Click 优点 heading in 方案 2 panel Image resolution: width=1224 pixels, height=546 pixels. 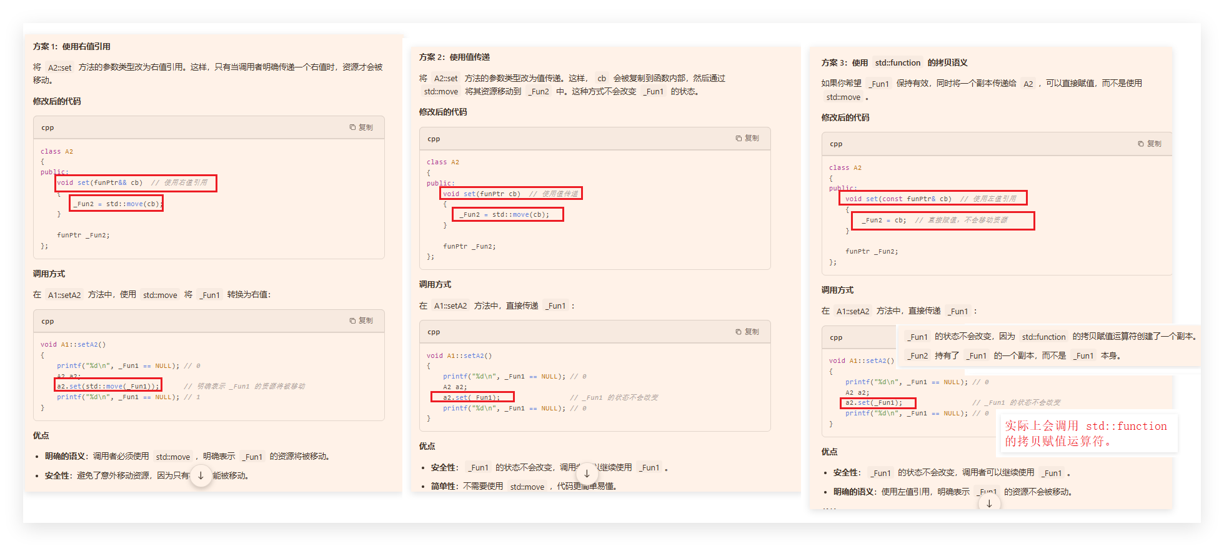click(427, 446)
